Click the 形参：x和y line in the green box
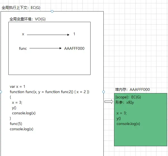Screen dimensions: 168x156 click(x=125, y=102)
